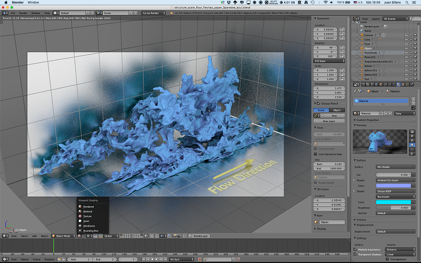Click the New Layer button
421x263 pixels.
[329, 121]
